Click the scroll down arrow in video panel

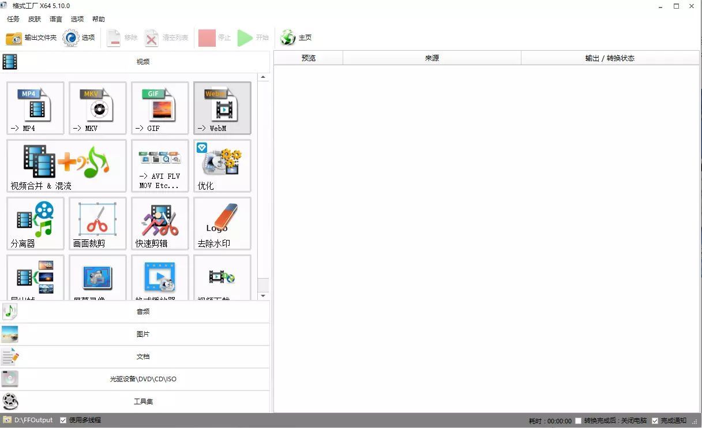pyautogui.click(x=263, y=296)
